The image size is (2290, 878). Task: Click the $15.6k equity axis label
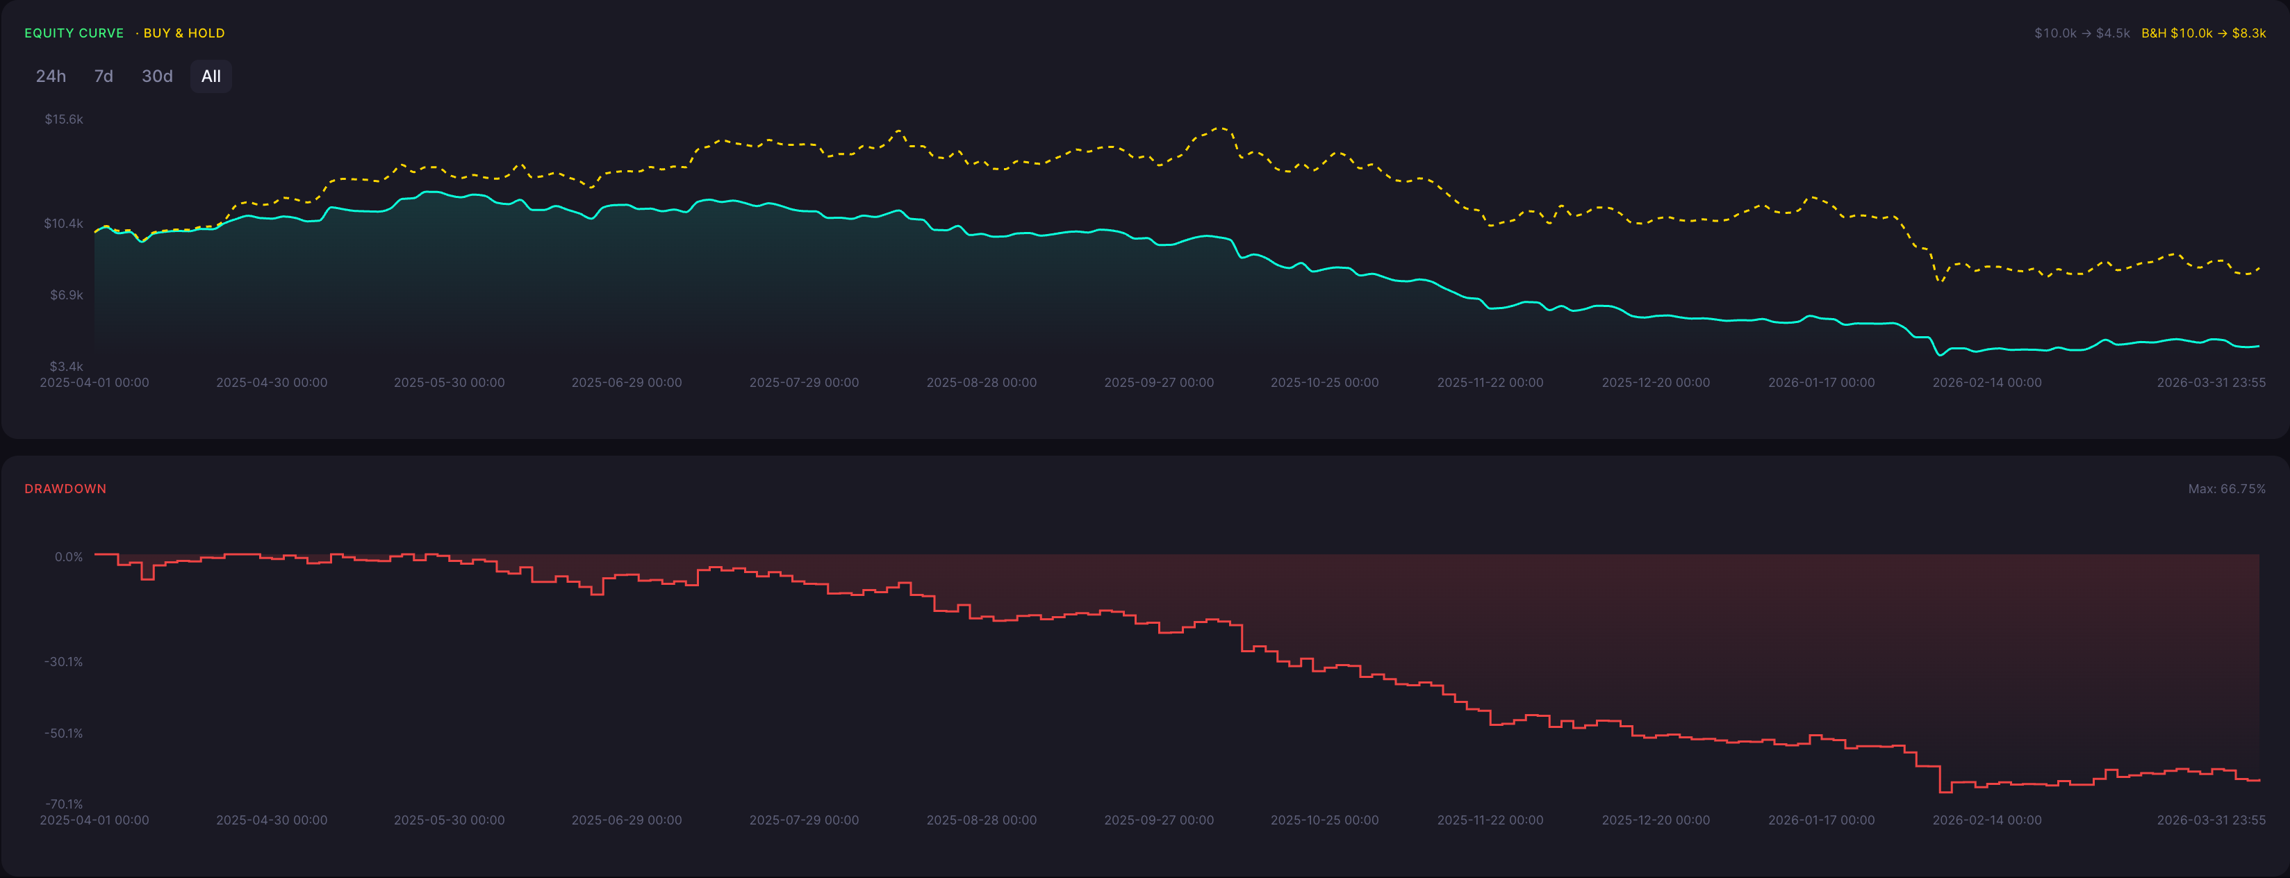pos(64,119)
